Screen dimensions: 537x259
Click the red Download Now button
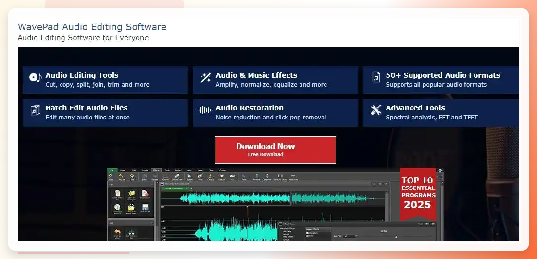click(x=275, y=150)
